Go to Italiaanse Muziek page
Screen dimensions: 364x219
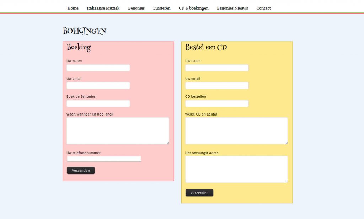(x=103, y=8)
